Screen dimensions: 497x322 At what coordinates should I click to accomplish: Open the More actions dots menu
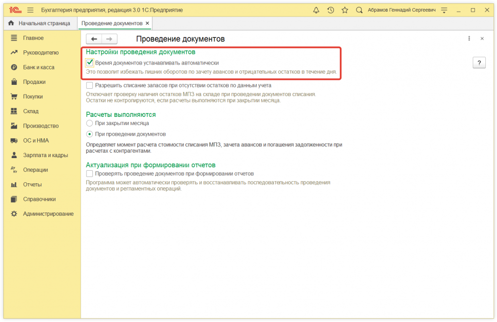click(469, 38)
